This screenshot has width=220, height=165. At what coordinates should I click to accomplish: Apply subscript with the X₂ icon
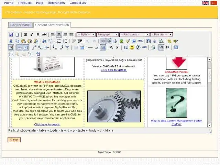[111, 47]
